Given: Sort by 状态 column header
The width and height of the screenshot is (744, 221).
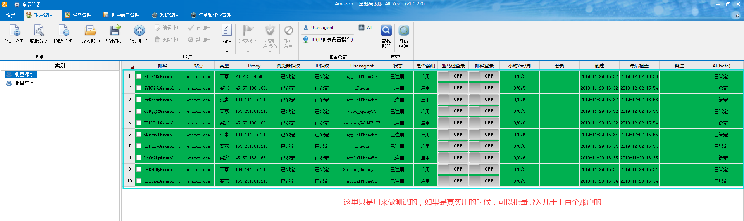Looking at the screenshot, I should [398, 66].
